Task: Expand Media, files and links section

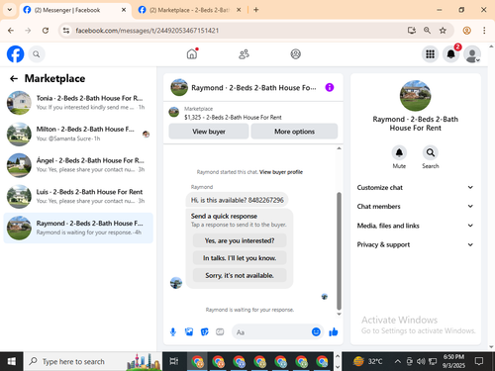Action: click(415, 226)
